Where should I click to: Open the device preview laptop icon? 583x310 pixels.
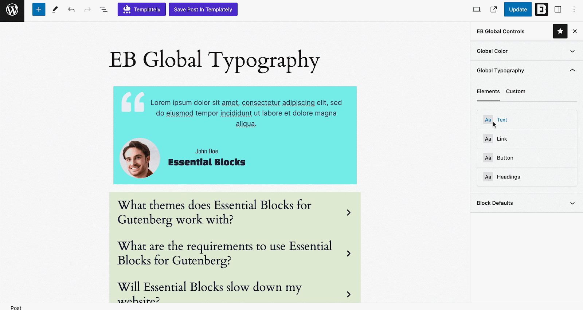tap(477, 9)
